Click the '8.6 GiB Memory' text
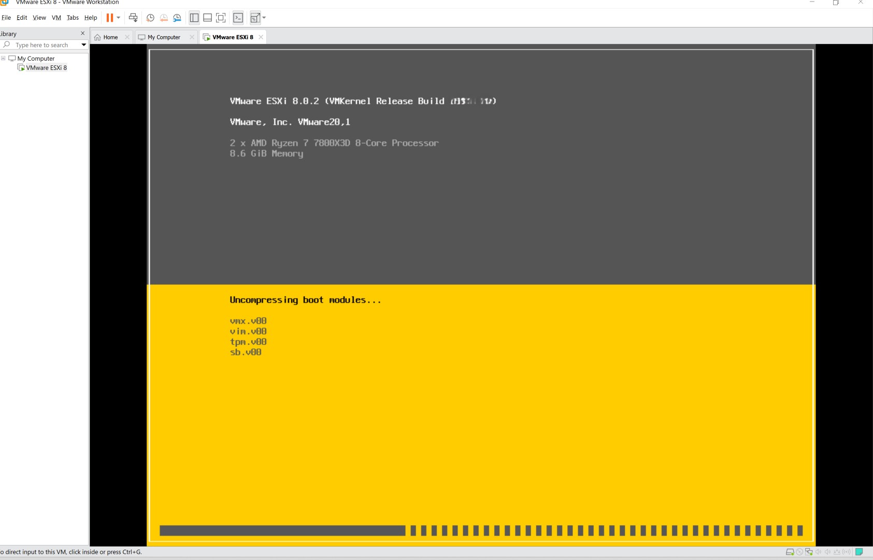873x560 pixels. coord(266,153)
